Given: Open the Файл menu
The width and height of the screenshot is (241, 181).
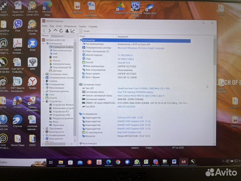Looking at the screenshot, I should [45, 26].
